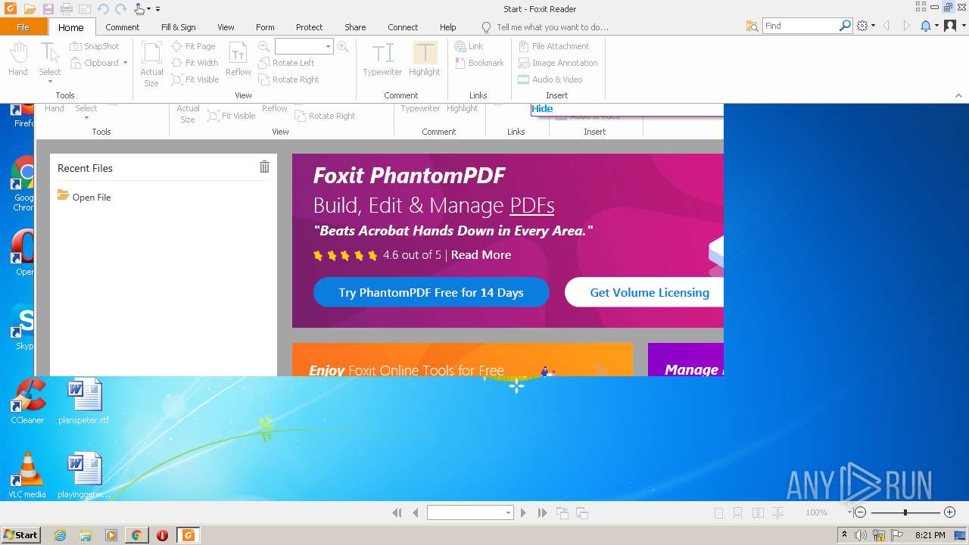Click File Attachment in Insert group
This screenshot has width=969, height=545.
pyautogui.click(x=553, y=46)
